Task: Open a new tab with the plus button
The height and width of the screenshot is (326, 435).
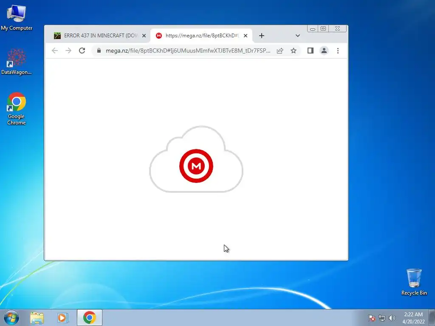Action: (x=261, y=36)
